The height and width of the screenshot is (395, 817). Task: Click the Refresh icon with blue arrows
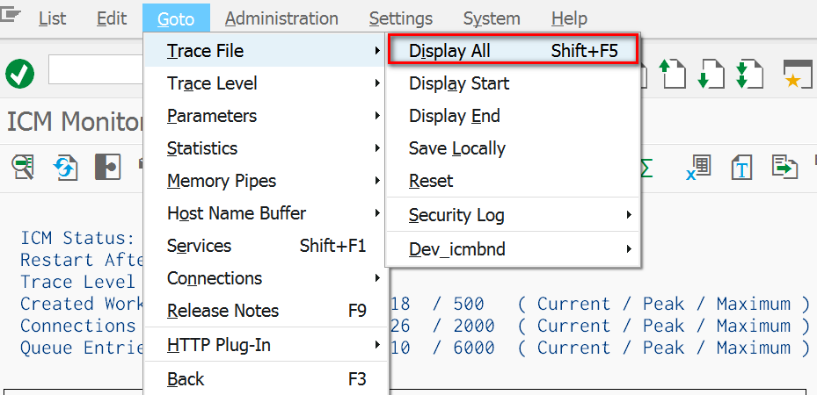pyautogui.click(x=65, y=168)
